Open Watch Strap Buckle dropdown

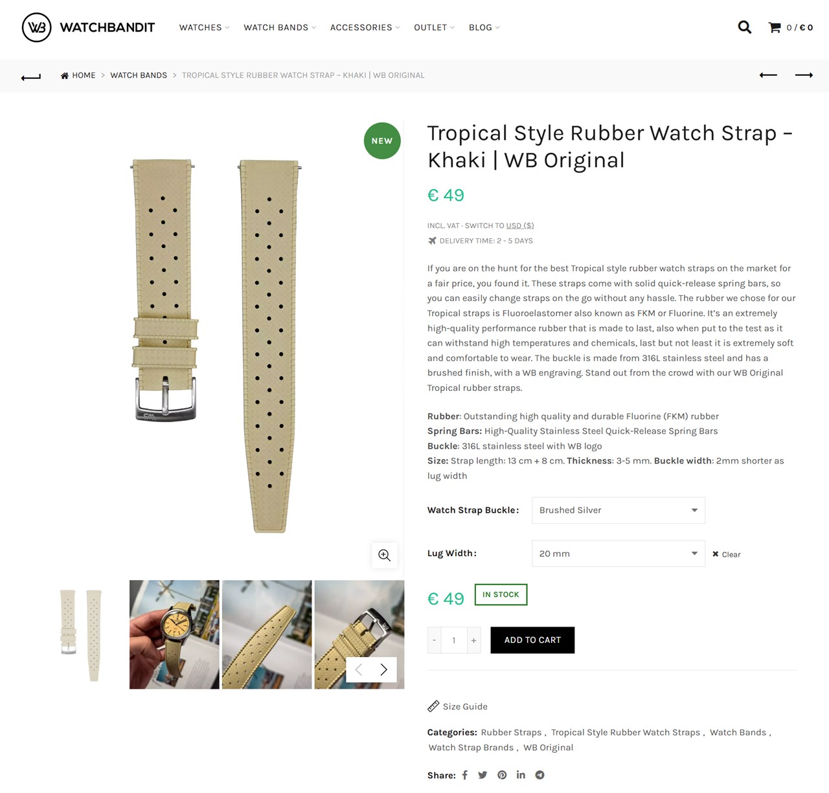[618, 510]
